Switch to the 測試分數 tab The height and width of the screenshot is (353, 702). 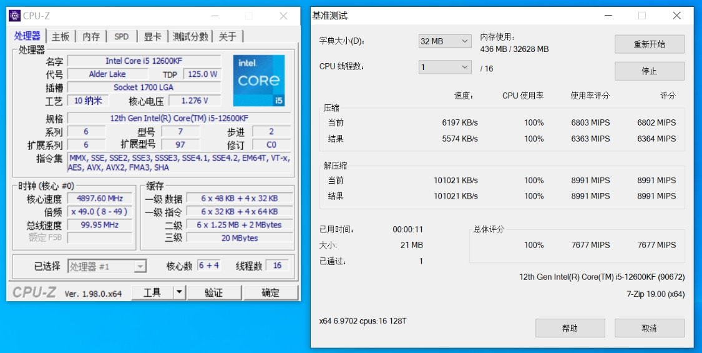(x=190, y=37)
